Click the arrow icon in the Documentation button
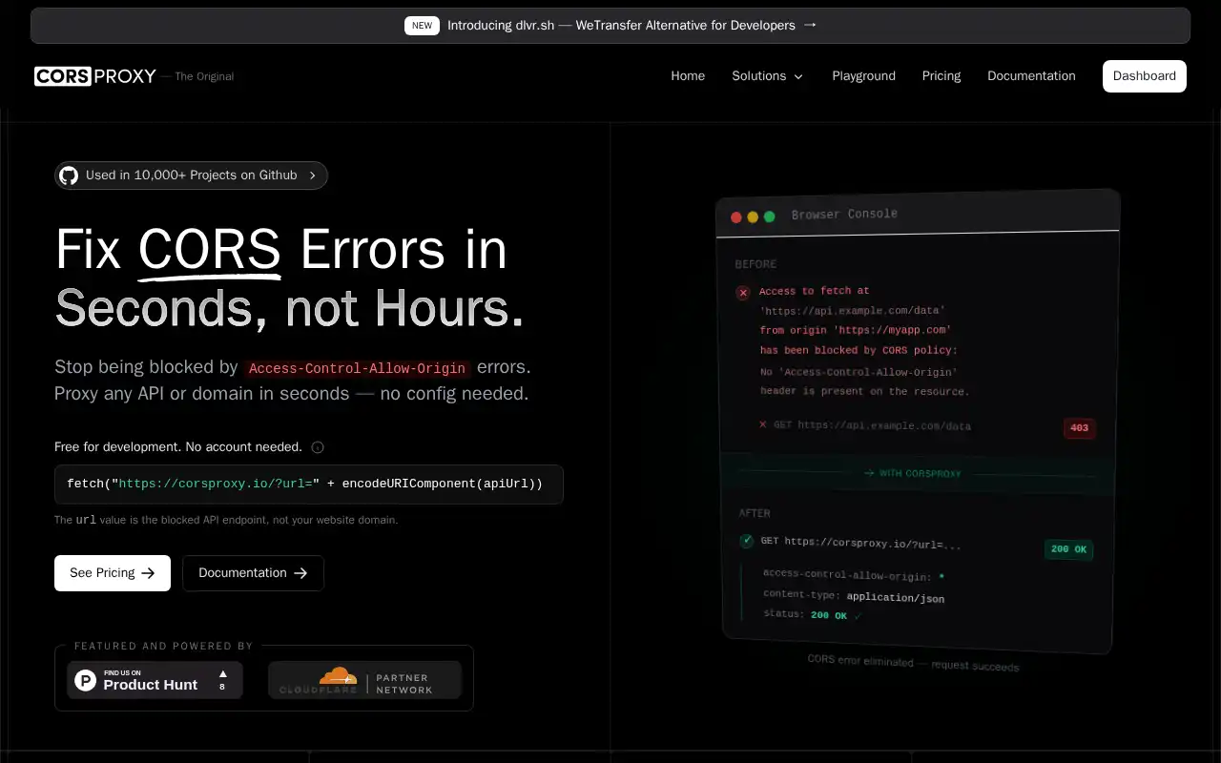This screenshot has width=1221, height=763. tap(300, 573)
